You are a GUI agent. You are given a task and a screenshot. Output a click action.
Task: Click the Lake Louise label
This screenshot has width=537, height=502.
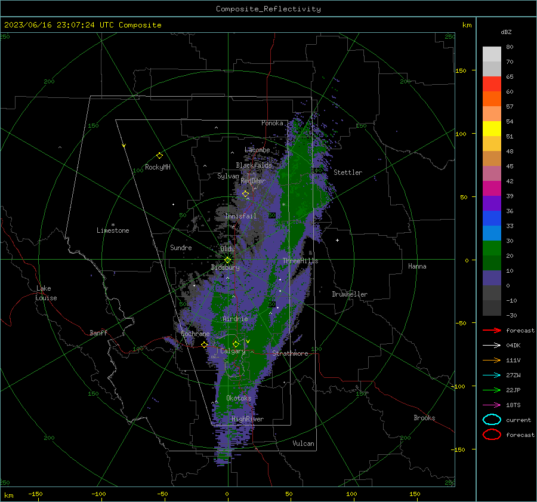point(46,293)
